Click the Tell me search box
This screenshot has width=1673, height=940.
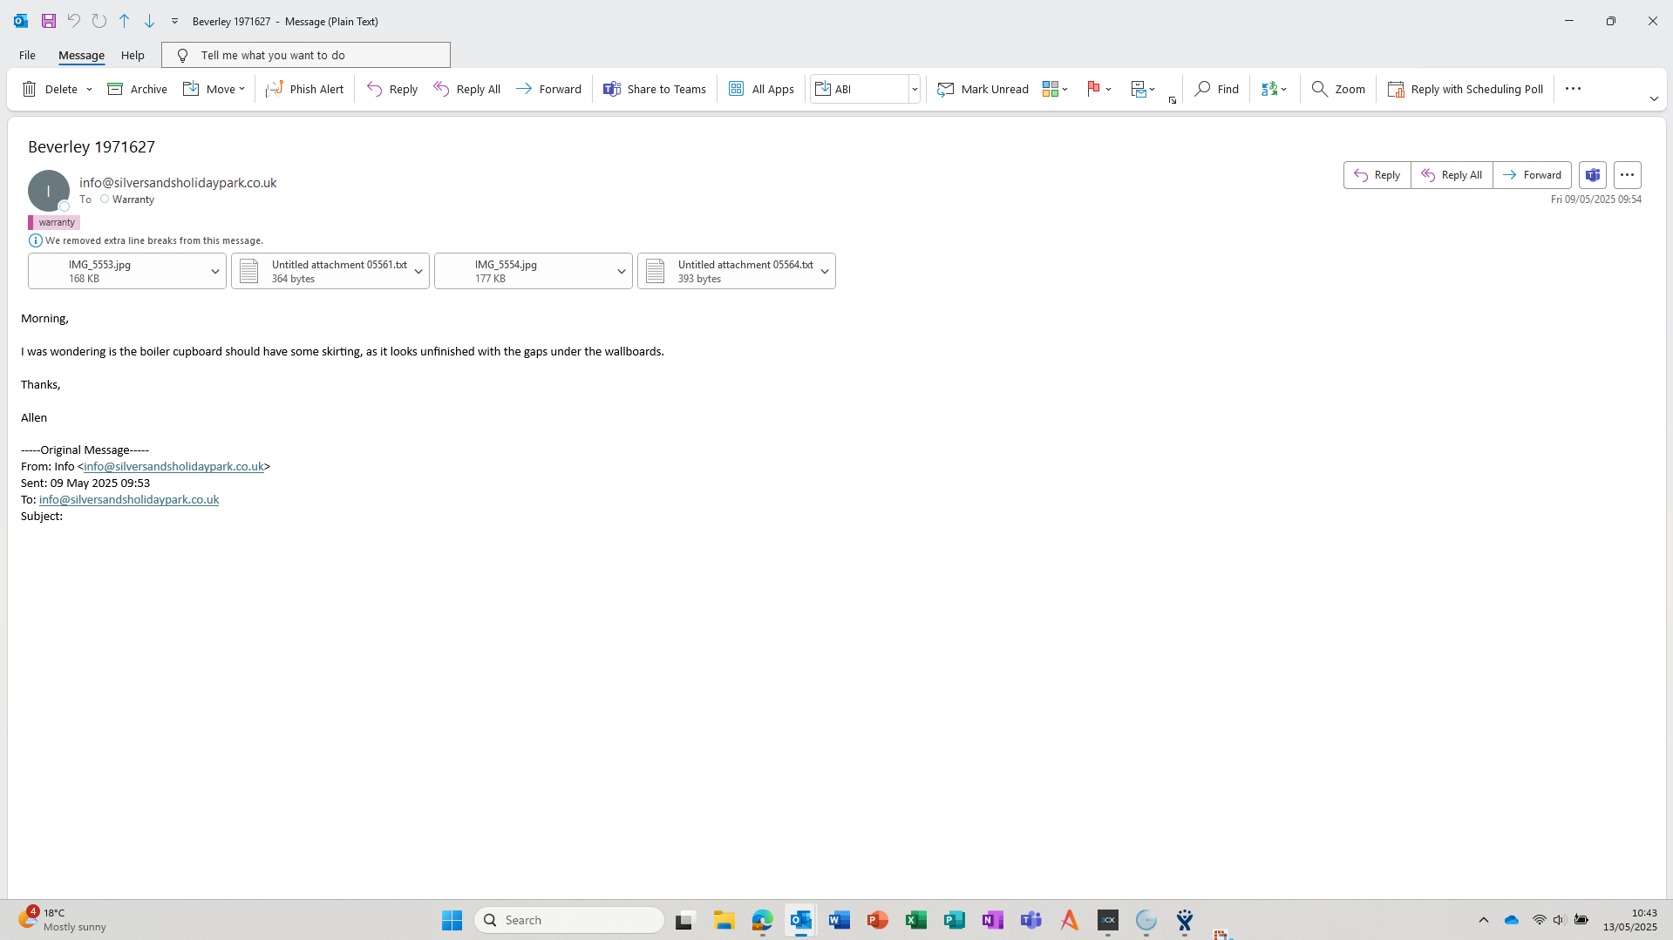click(x=306, y=55)
